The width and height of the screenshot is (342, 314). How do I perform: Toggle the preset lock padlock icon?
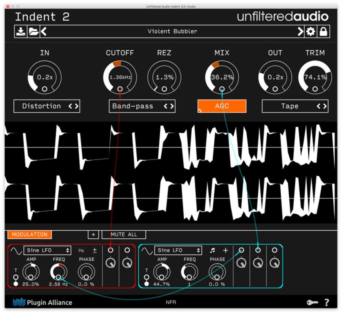tap(323, 31)
